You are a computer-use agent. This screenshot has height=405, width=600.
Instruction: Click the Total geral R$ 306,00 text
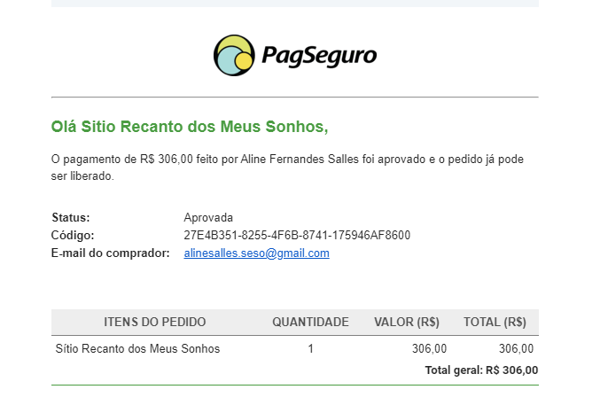[x=481, y=370]
